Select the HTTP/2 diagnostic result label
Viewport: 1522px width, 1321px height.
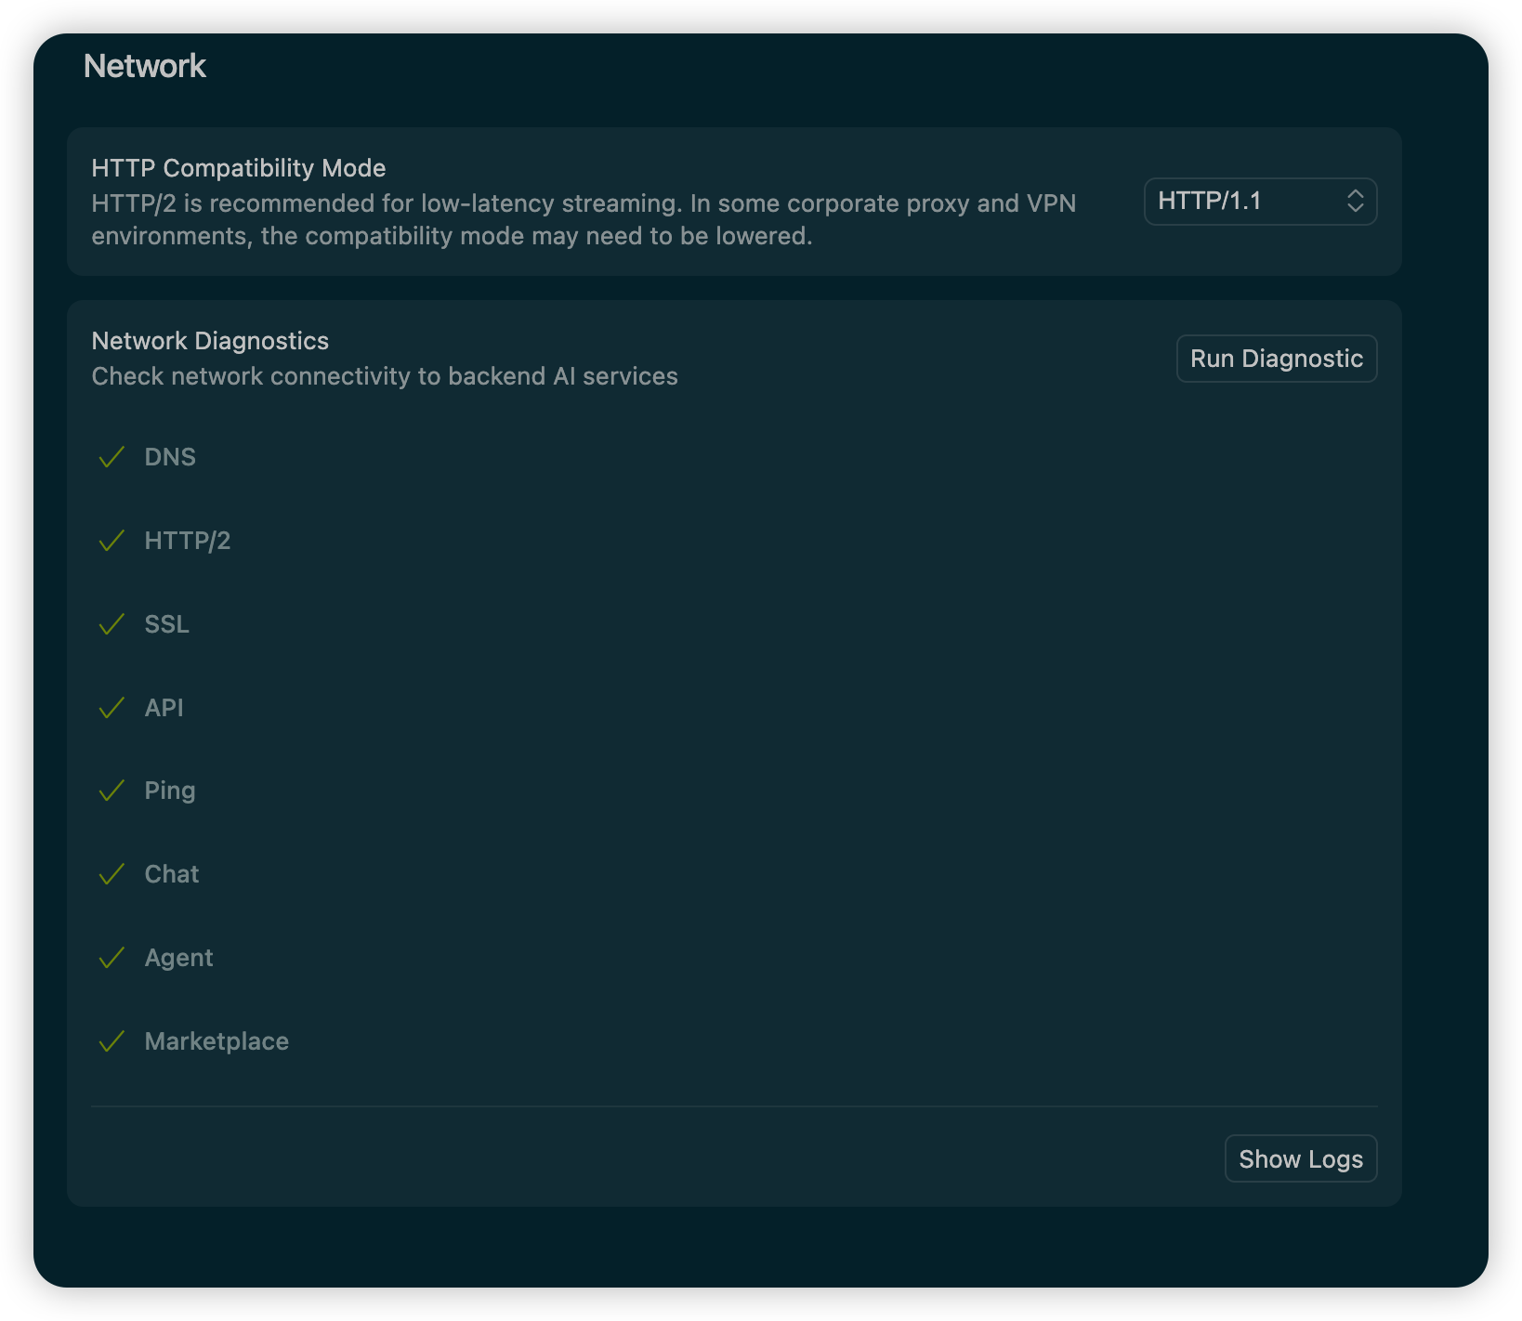point(188,541)
